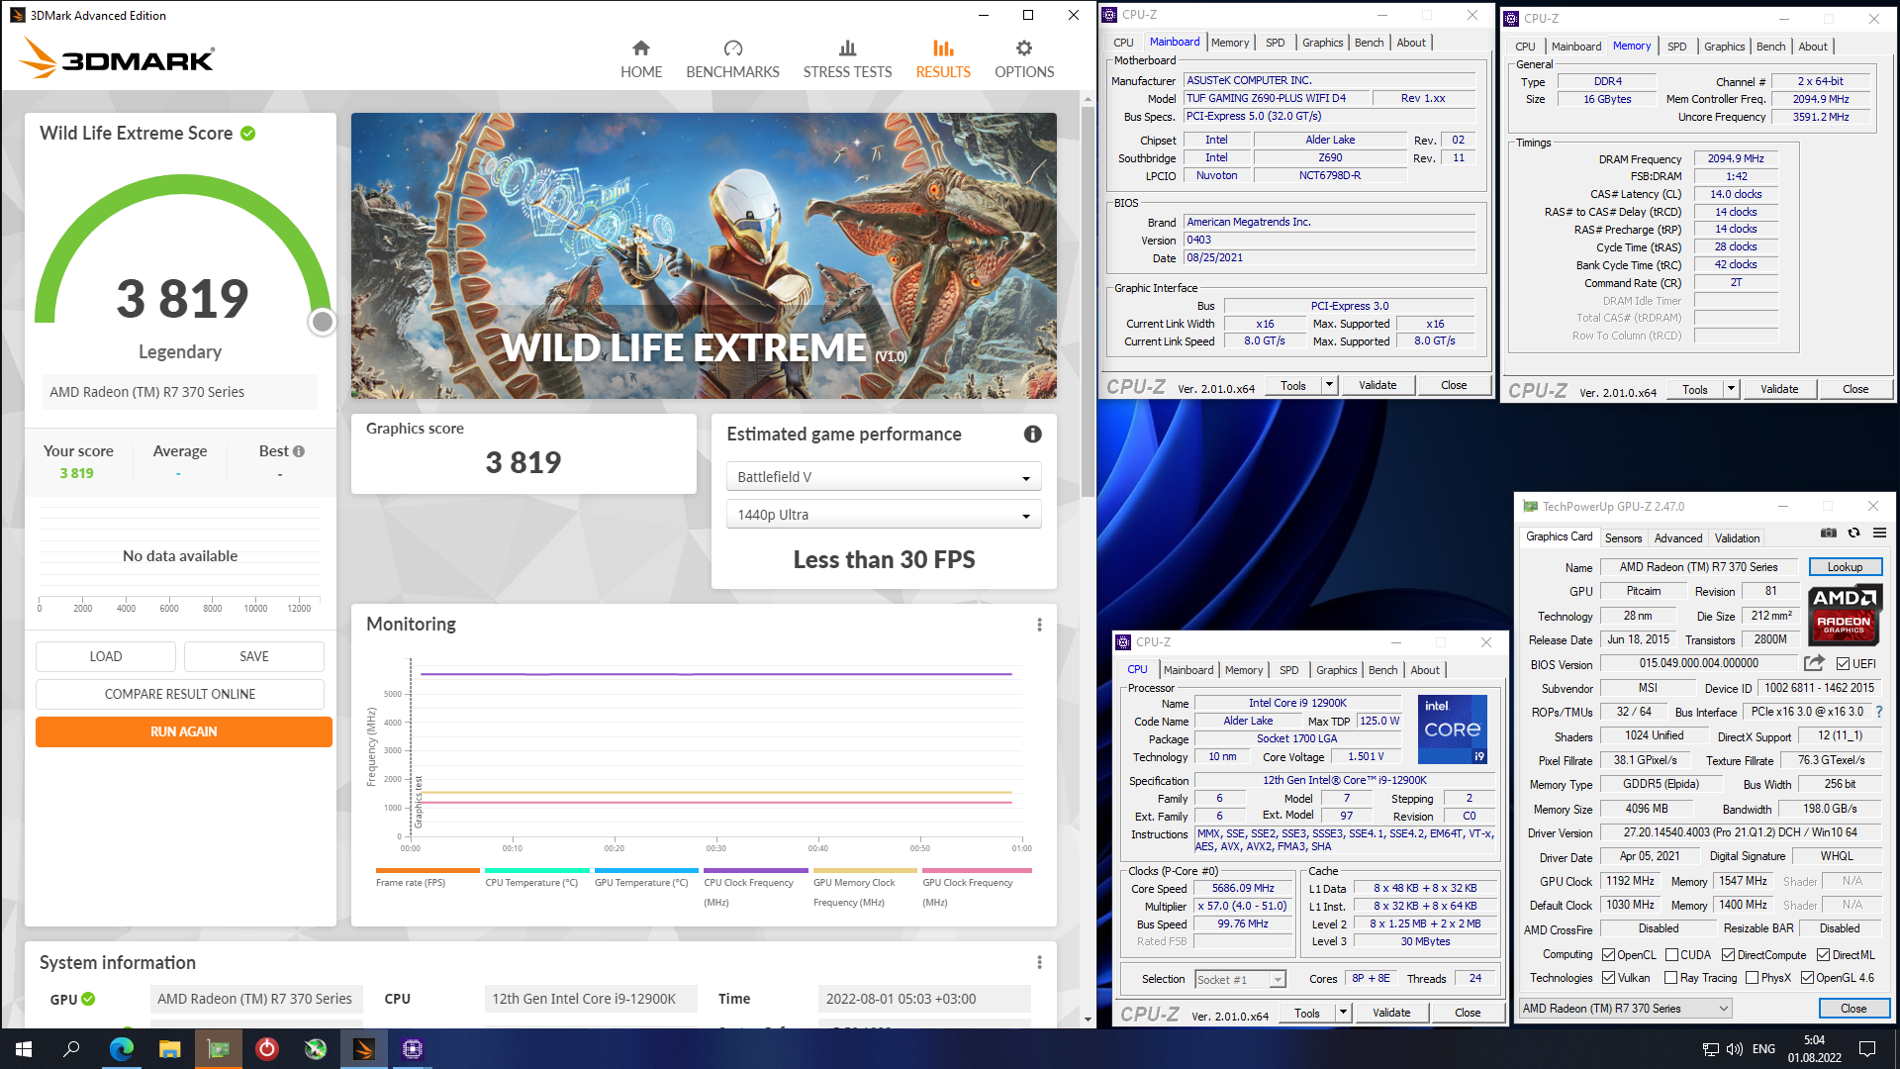
Task: Open 3DMark OPTIONS gear
Action: coord(1024,59)
